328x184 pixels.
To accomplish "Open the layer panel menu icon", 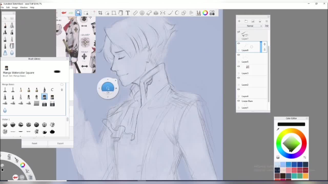I will (x=266, y=21).
